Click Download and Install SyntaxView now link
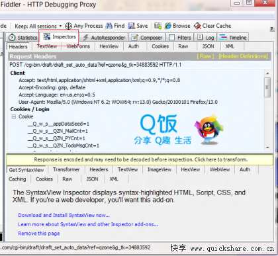Viewport: 278px width, 256px height. tap(64, 215)
